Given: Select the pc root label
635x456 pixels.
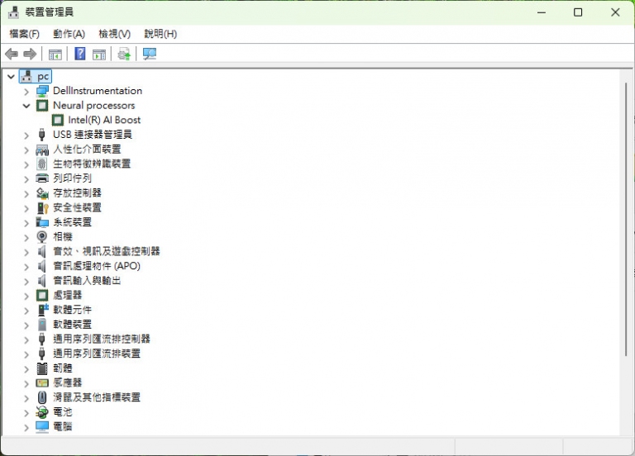Looking at the screenshot, I should pyautogui.click(x=43, y=77).
